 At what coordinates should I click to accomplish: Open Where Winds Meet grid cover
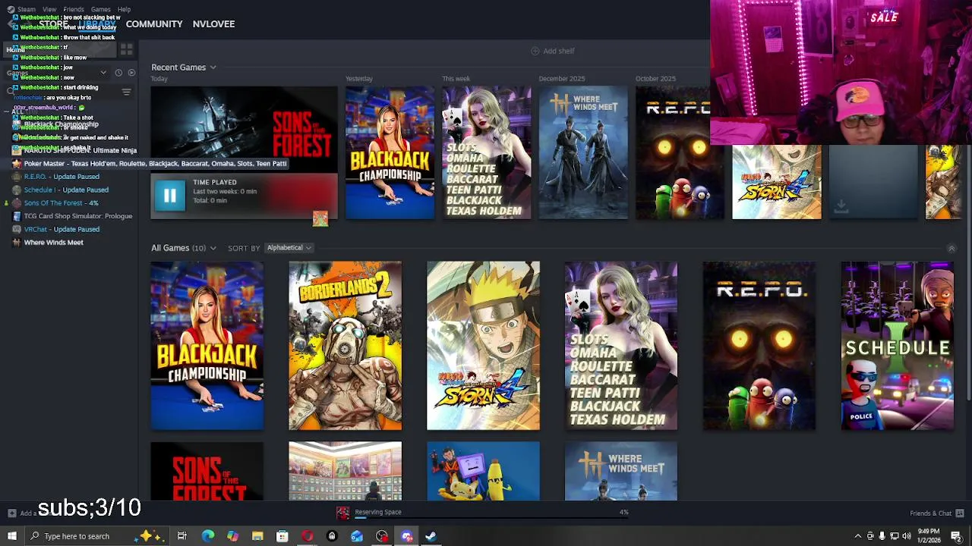[x=621, y=471]
